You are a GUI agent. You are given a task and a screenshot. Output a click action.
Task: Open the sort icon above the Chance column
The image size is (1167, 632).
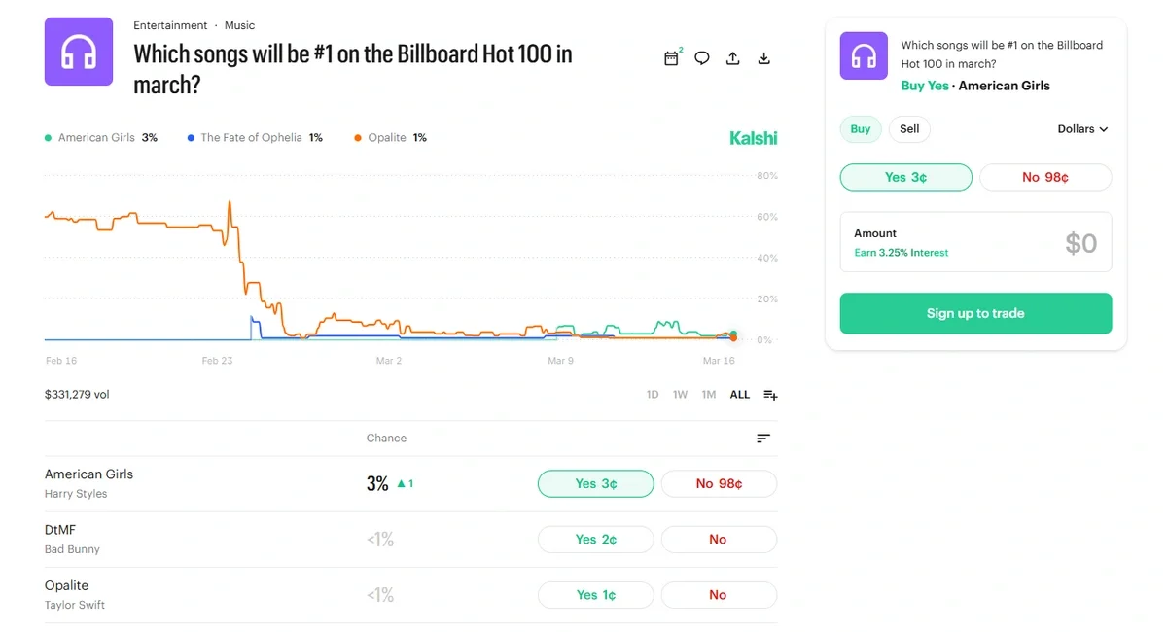coord(764,438)
